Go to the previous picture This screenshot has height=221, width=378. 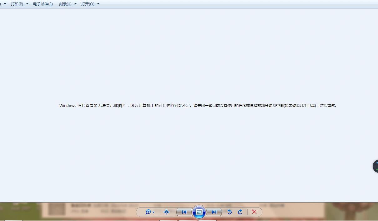coord(184,212)
